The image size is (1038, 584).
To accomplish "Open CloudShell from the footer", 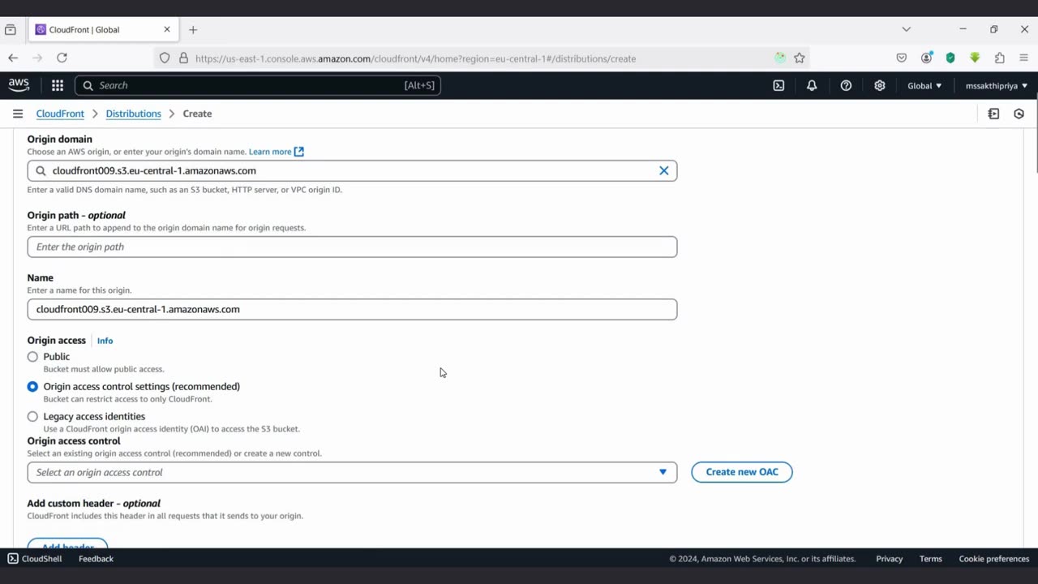I will [x=35, y=559].
